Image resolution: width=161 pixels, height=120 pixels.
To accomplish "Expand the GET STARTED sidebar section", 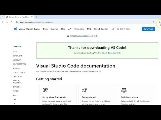I will click(18, 56).
